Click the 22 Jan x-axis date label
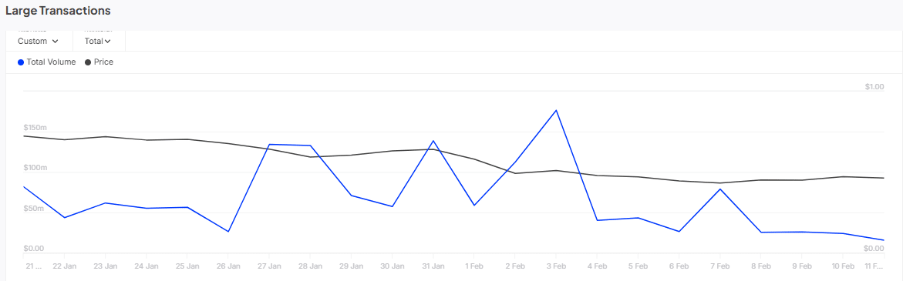Image resolution: width=903 pixels, height=281 pixels. pyautogui.click(x=65, y=266)
